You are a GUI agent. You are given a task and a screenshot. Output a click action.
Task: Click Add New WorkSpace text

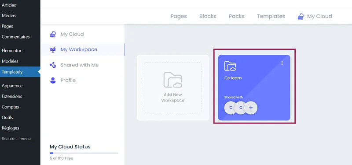pyautogui.click(x=173, y=98)
